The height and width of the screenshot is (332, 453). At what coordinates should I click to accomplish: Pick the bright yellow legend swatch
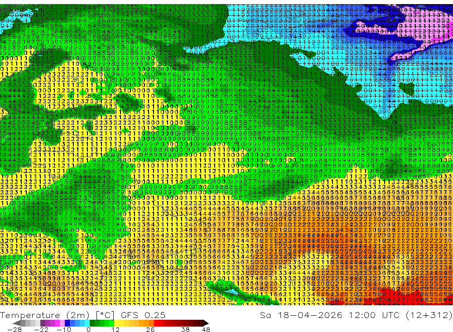[x=116, y=323]
